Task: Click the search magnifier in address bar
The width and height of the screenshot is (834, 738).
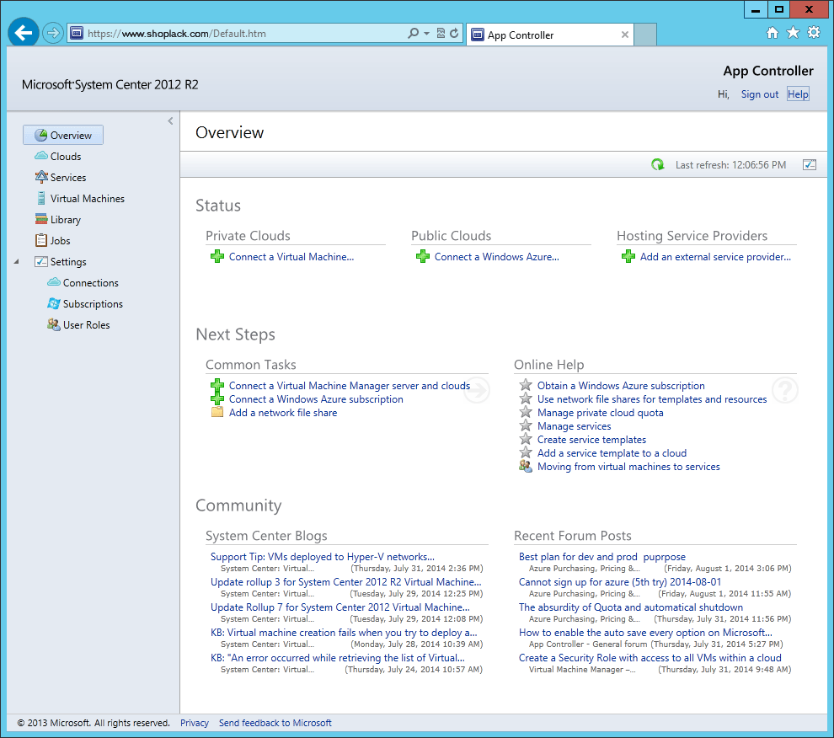Action: [x=413, y=33]
